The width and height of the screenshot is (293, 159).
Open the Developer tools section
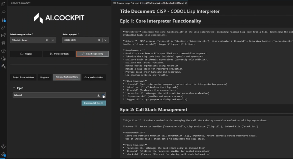[x=59, y=54]
